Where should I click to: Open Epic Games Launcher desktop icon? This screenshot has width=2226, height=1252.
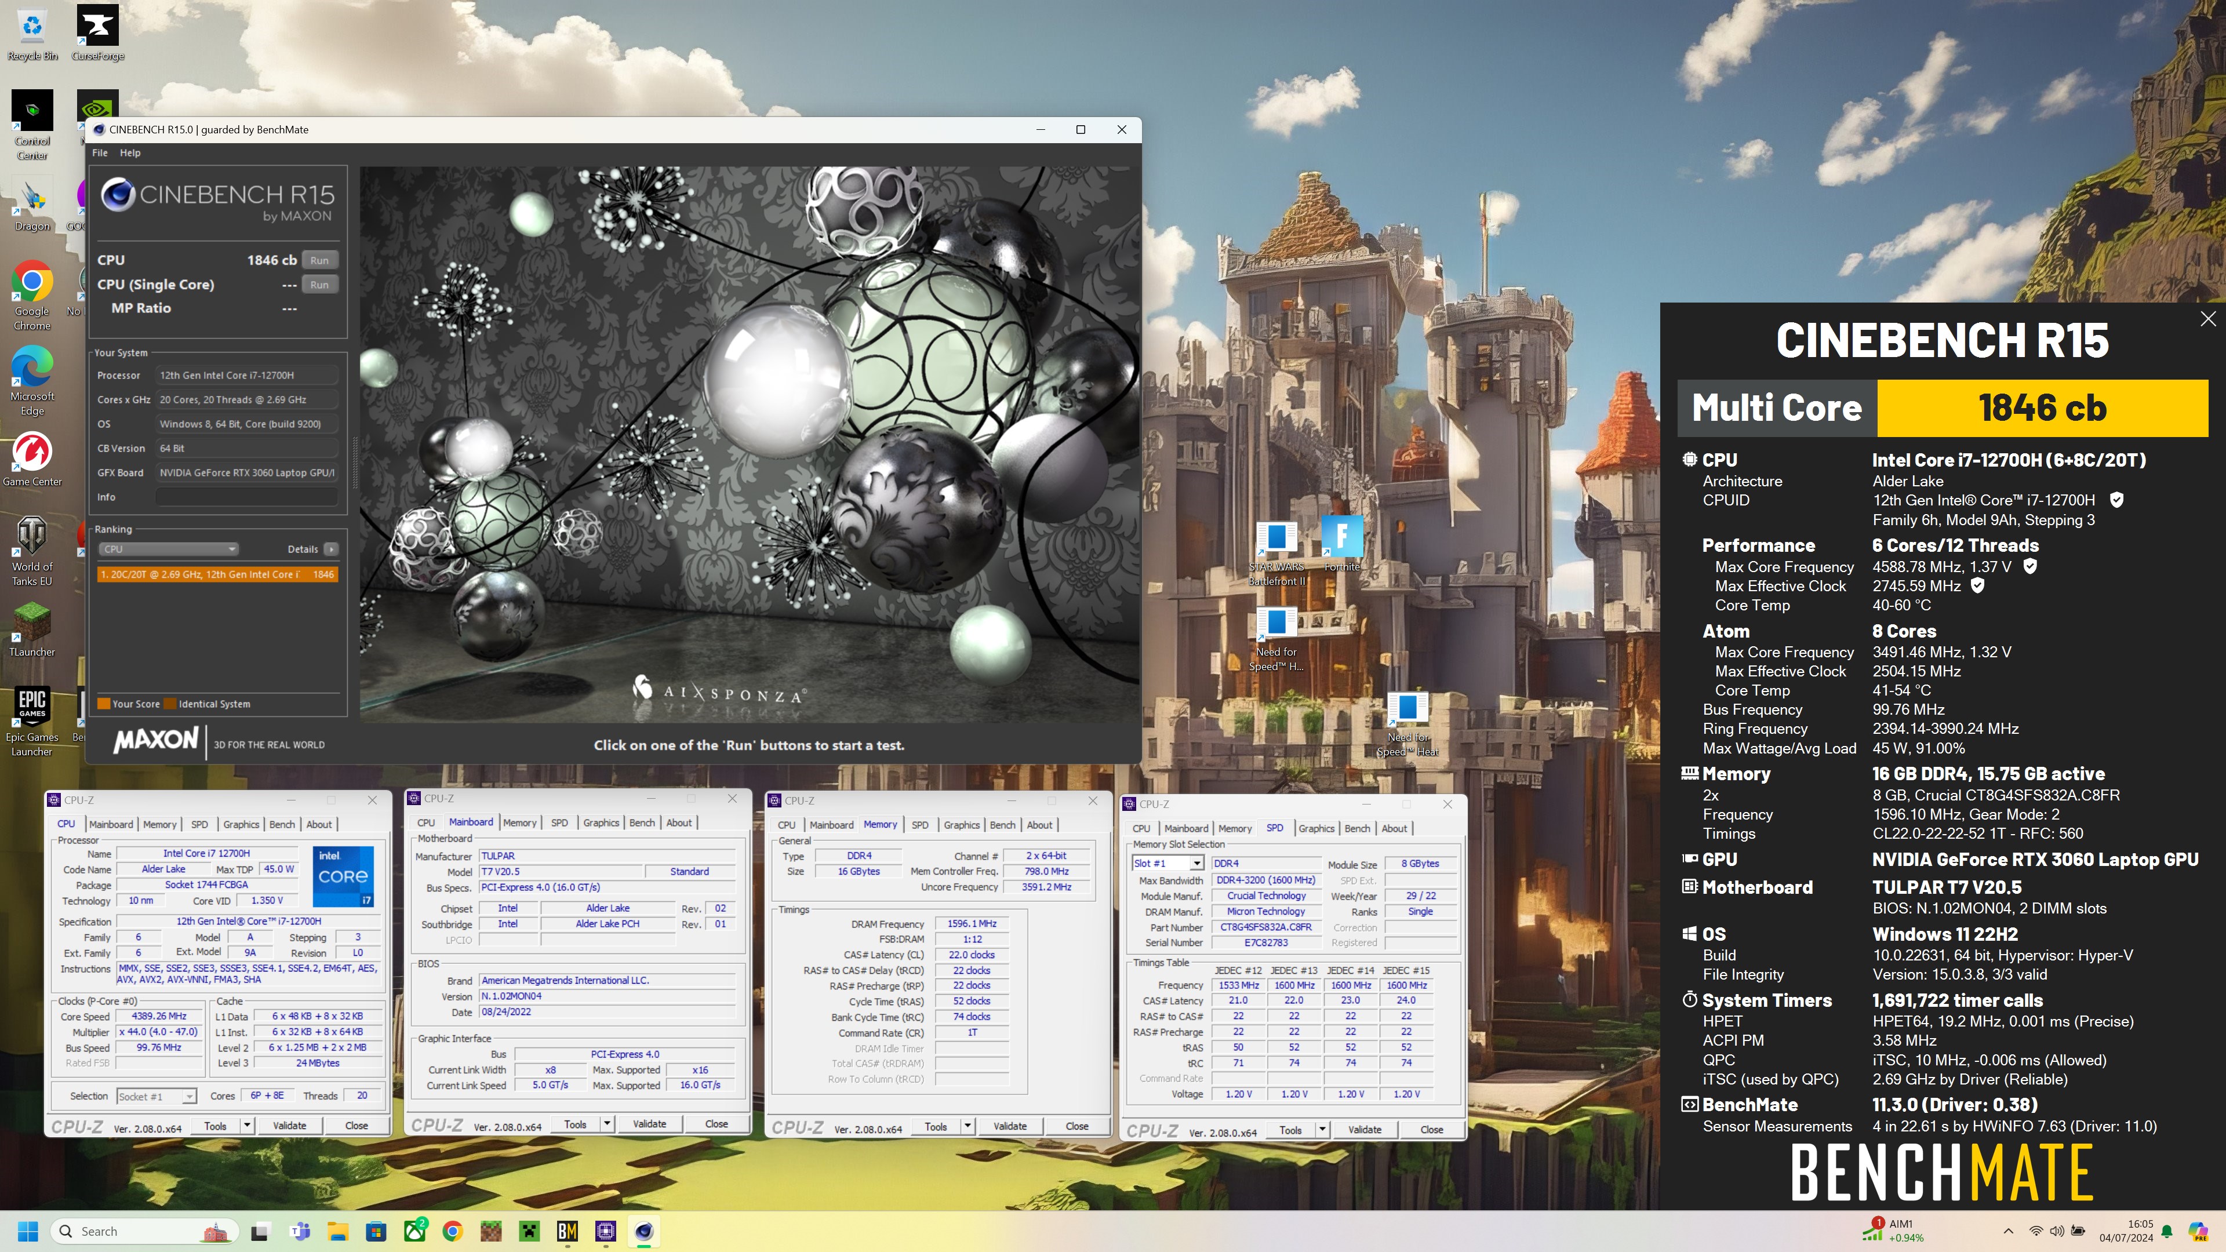(x=33, y=722)
